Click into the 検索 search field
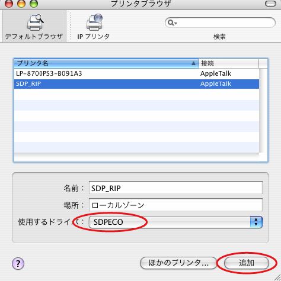281x281 pixels. 220,23
